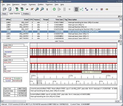Click the '_newselect' syscall label
The width and height of the screenshot is (123, 106).
[x=15, y=52]
